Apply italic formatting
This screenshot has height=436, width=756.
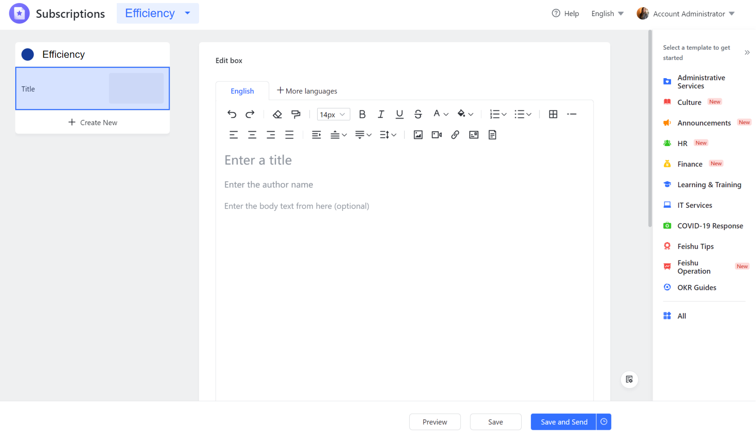[381, 114]
